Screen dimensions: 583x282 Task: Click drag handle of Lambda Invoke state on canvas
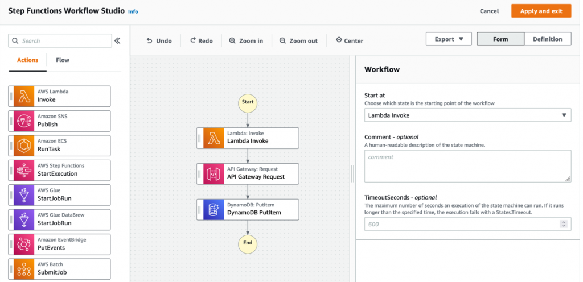(x=200, y=138)
